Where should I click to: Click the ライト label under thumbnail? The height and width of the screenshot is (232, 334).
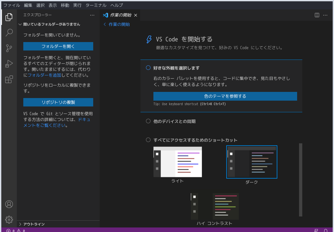177,181
